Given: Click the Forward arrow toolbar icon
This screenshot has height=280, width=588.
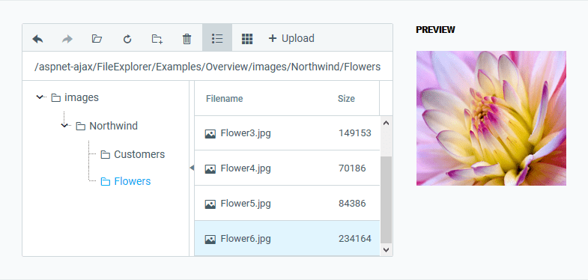Looking at the screenshot, I should tap(67, 39).
